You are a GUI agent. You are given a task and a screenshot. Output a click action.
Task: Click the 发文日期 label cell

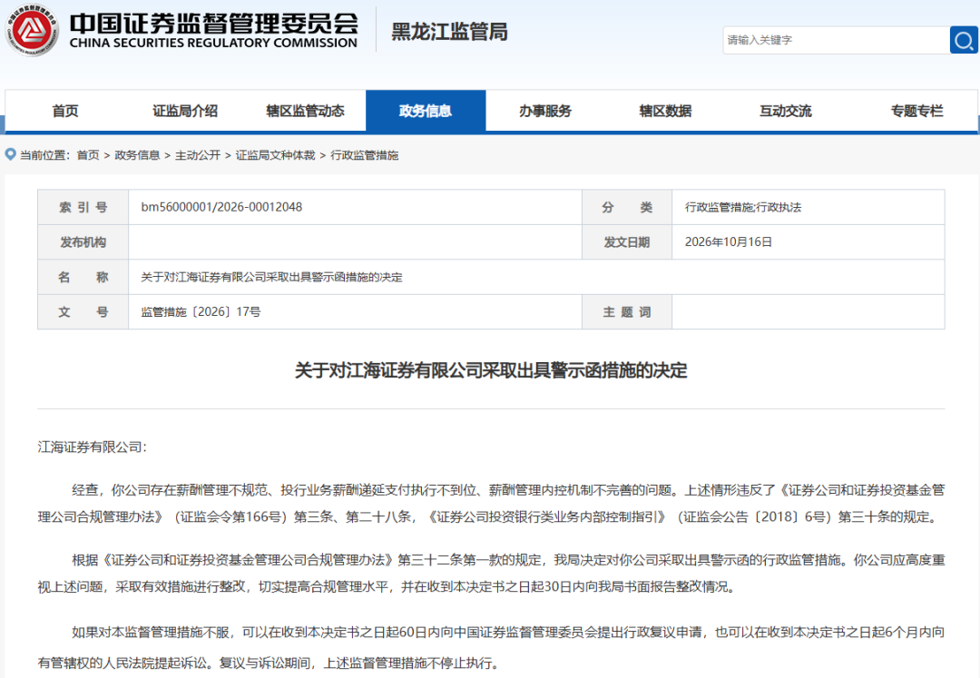click(627, 241)
